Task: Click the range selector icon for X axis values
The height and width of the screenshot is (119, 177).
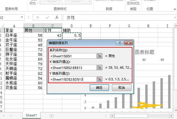Action: (99, 68)
